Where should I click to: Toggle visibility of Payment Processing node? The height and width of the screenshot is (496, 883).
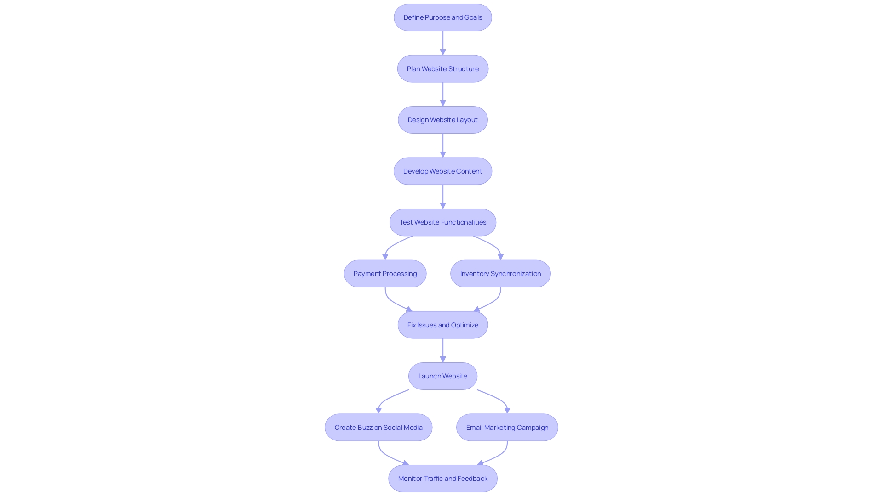(384, 273)
